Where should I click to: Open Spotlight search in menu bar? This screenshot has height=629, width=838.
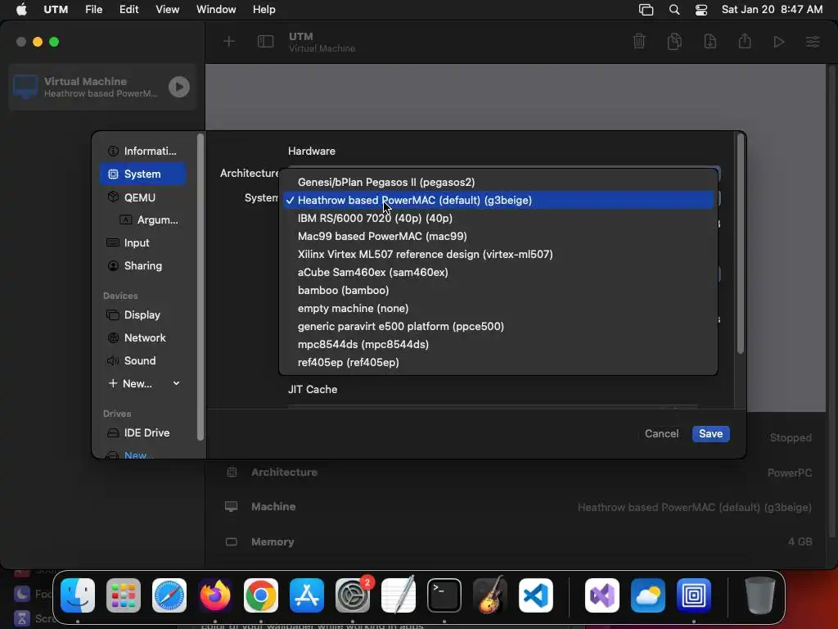[674, 10]
